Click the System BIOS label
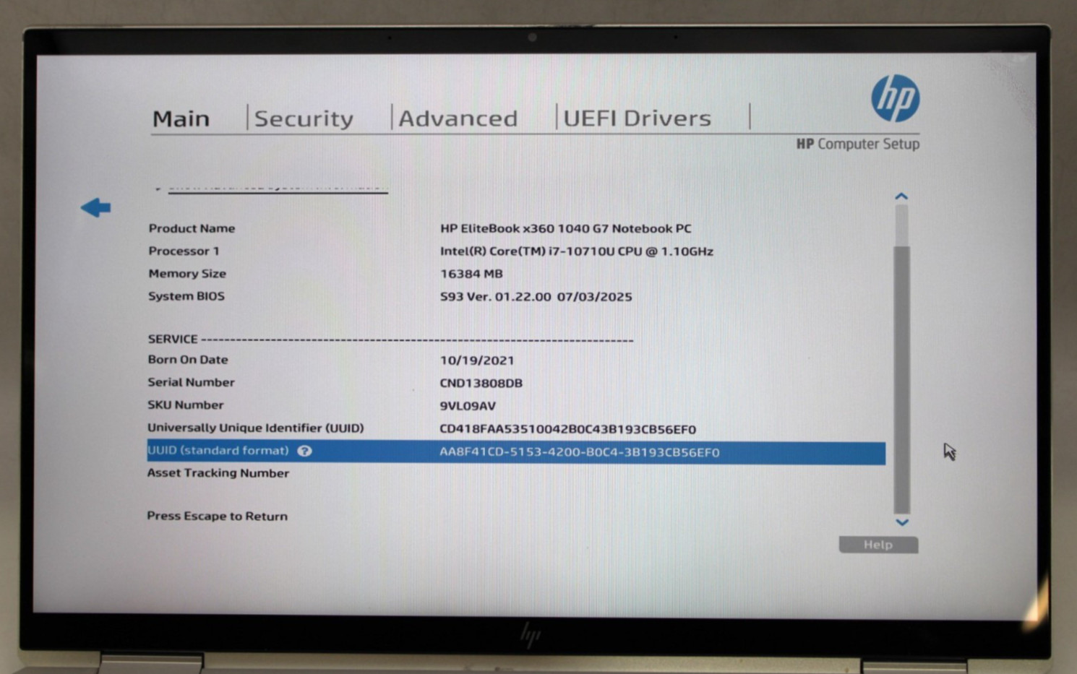 tap(186, 296)
